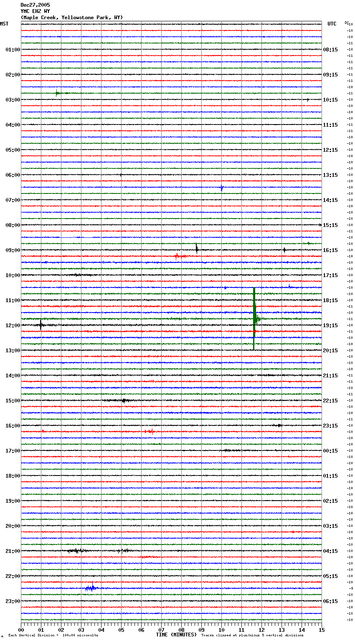
Task: Click the blue event burst after 22:00
Action: (91, 588)
